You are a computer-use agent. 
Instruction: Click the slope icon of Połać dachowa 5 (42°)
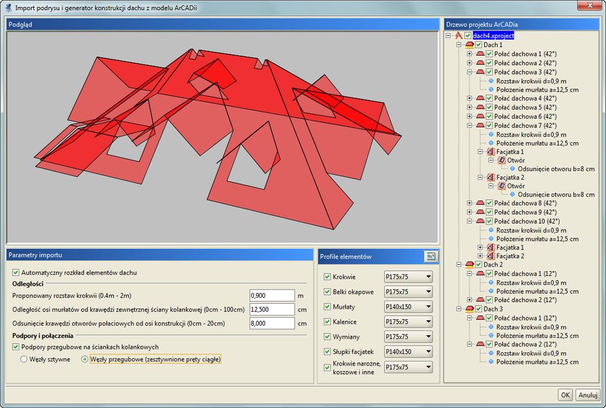[x=481, y=108]
